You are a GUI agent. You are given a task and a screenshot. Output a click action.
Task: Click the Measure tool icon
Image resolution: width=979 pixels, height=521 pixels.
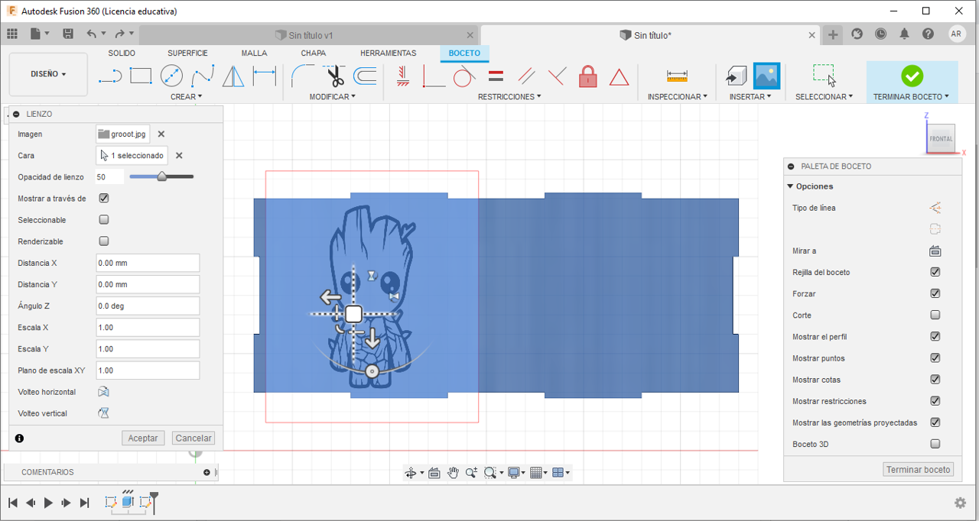677,76
